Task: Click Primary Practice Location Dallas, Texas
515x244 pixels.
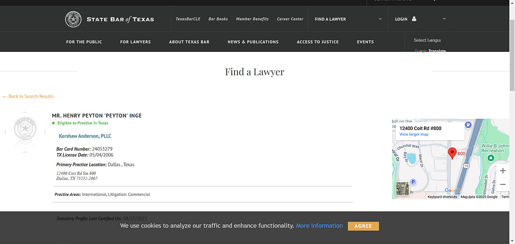Action: pos(95,164)
